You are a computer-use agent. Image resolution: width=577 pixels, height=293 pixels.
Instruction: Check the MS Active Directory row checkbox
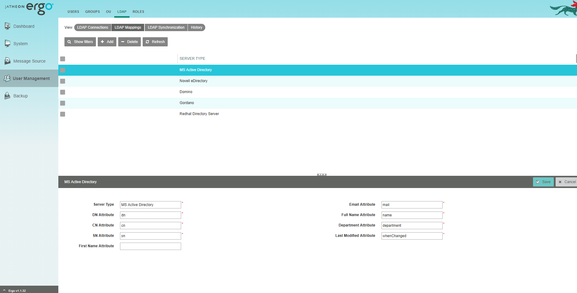click(63, 70)
